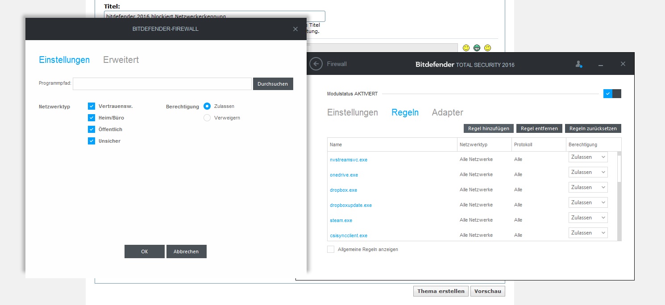This screenshot has height=305, width=665.
Task: Open the steam.exe rule link
Action: click(x=341, y=220)
